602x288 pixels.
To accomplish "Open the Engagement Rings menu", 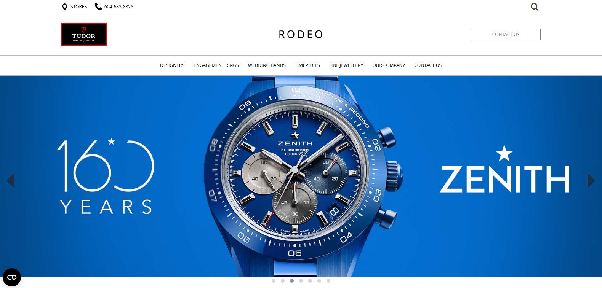I will point(216,65).
